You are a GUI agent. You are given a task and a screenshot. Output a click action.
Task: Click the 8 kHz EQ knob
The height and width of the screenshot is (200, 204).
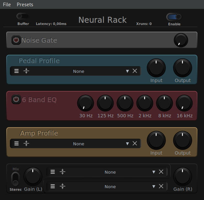coord(165,103)
